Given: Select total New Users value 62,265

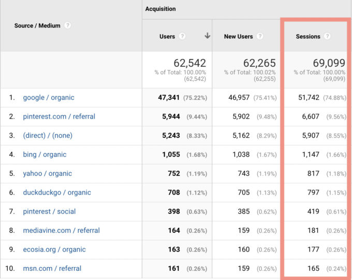Looking at the screenshot, I should 259,63.
